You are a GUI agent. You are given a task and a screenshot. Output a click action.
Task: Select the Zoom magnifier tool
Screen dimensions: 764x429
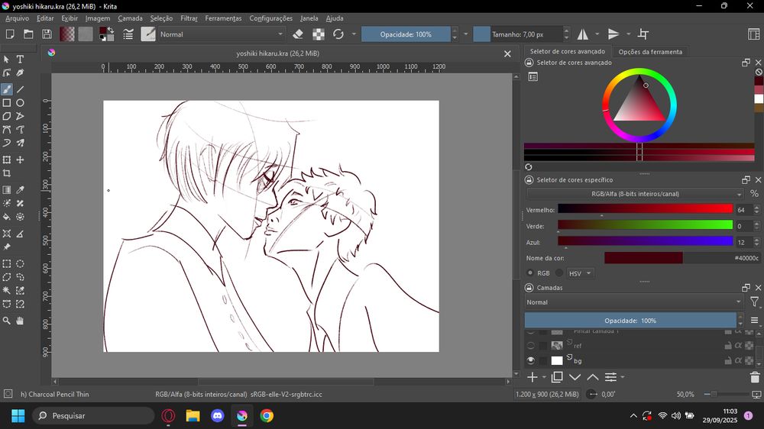tap(7, 321)
